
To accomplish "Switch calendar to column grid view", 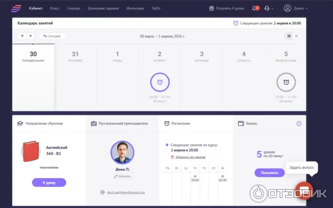I will pos(289,36).
